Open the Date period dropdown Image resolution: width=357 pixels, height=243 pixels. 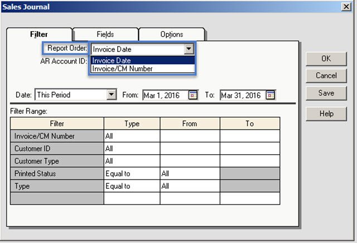click(112, 94)
